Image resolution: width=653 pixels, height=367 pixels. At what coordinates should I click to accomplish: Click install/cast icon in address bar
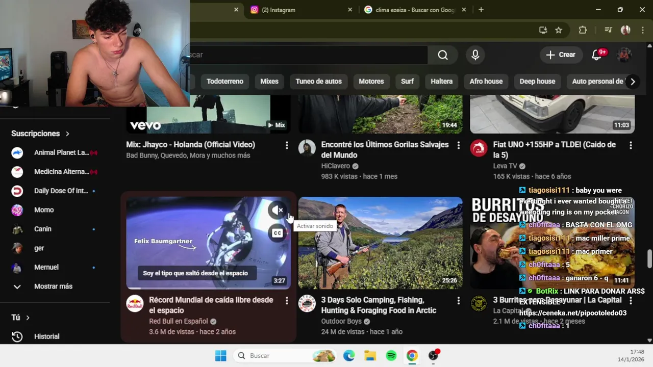(x=543, y=30)
